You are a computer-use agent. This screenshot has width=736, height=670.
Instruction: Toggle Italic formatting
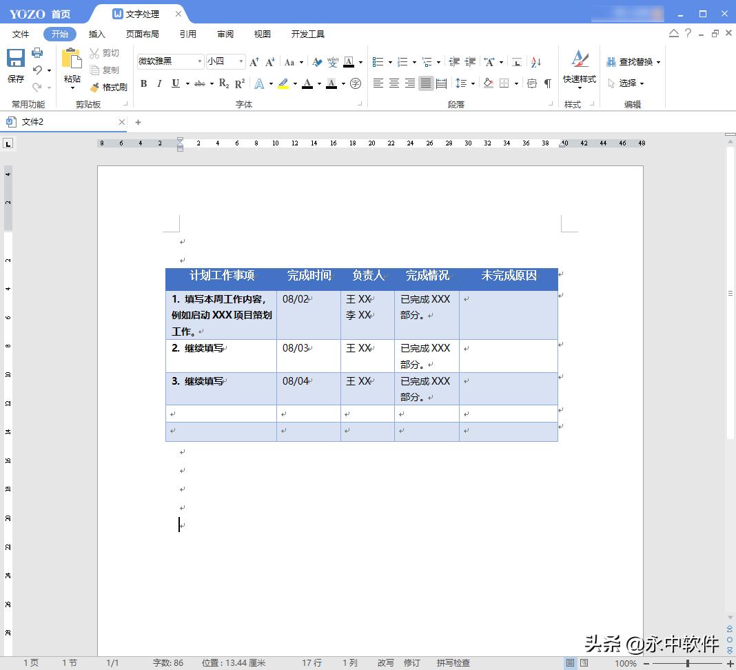(x=159, y=83)
